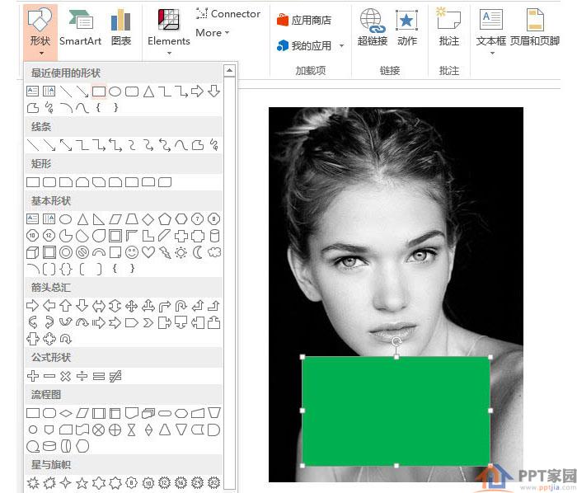Select the not-equal sign formula shape

click(x=115, y=376)
